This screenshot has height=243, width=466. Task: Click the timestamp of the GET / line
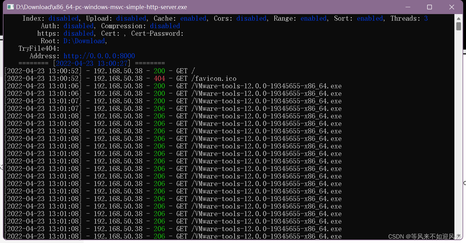pos(43,71)
